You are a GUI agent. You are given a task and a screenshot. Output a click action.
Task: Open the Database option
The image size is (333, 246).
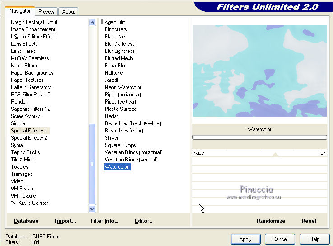[x=26, y=221]
